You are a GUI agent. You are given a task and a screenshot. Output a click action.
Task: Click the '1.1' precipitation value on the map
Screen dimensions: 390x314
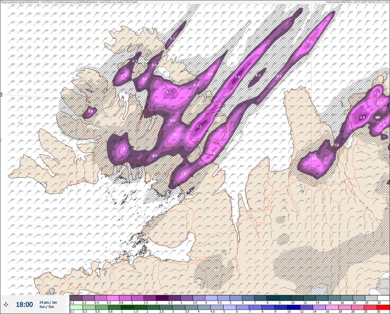(169, 92)
